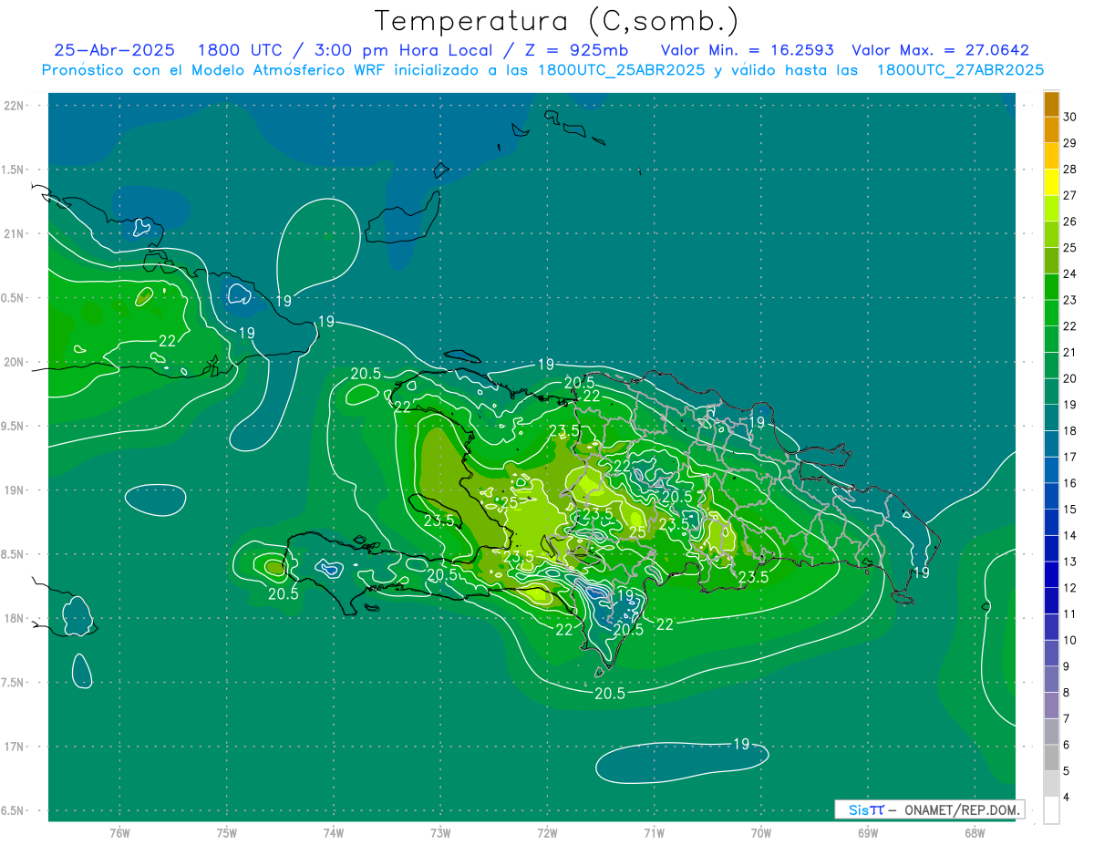The height and width of the screenshot is (845, 1094).
Task: Click legend value 16
Action: pyautogui.click(x=1070, y=483)
